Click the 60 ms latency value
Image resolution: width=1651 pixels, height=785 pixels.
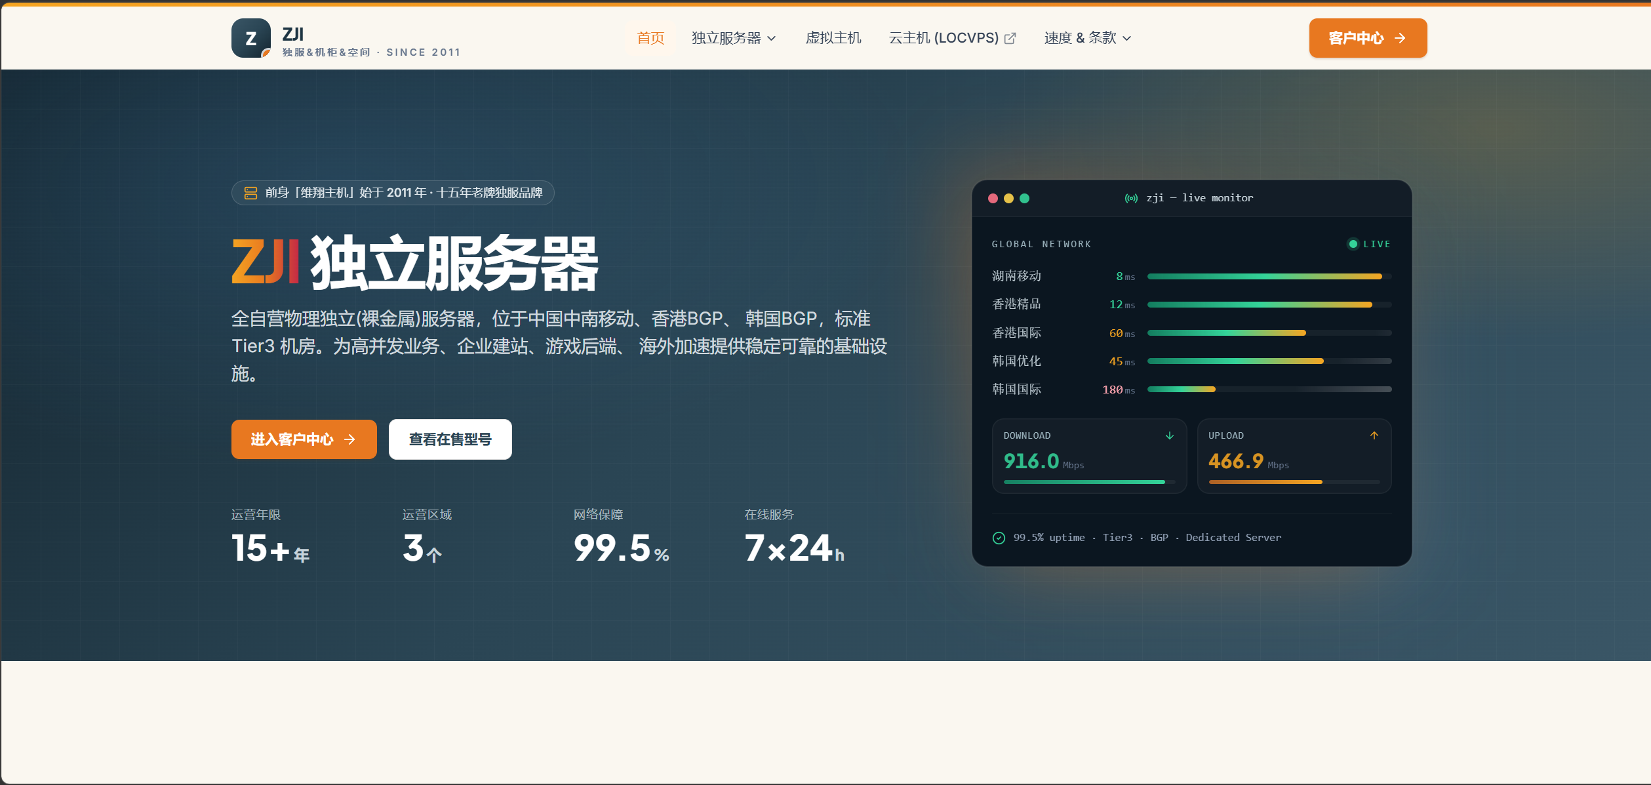coord(1122,333)
